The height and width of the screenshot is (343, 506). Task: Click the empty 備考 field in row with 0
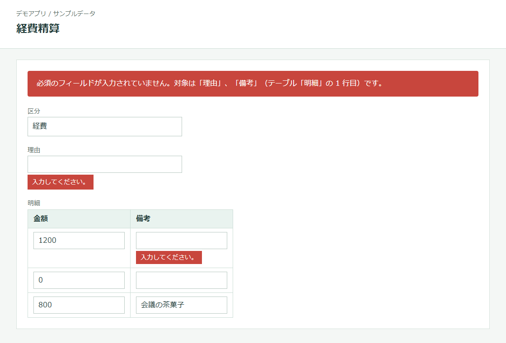tap(181, 280)
